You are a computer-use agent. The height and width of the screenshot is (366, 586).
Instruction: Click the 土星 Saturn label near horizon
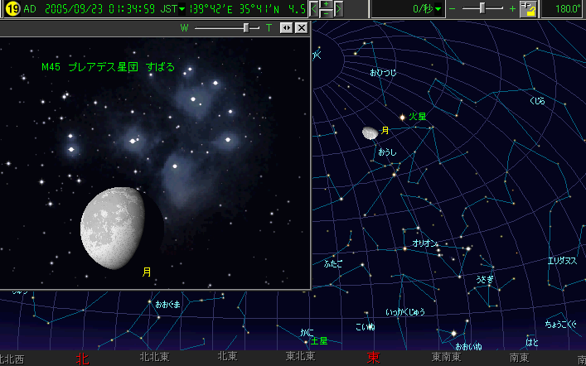coord(319,340)
